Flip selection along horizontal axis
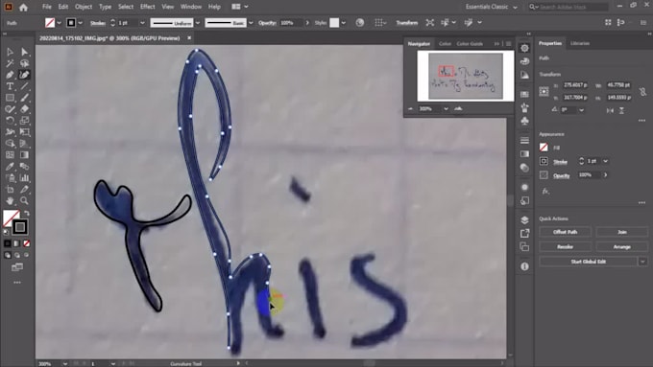Image resolution: width=653 pixels, height=367 pixels. [610, 110]
